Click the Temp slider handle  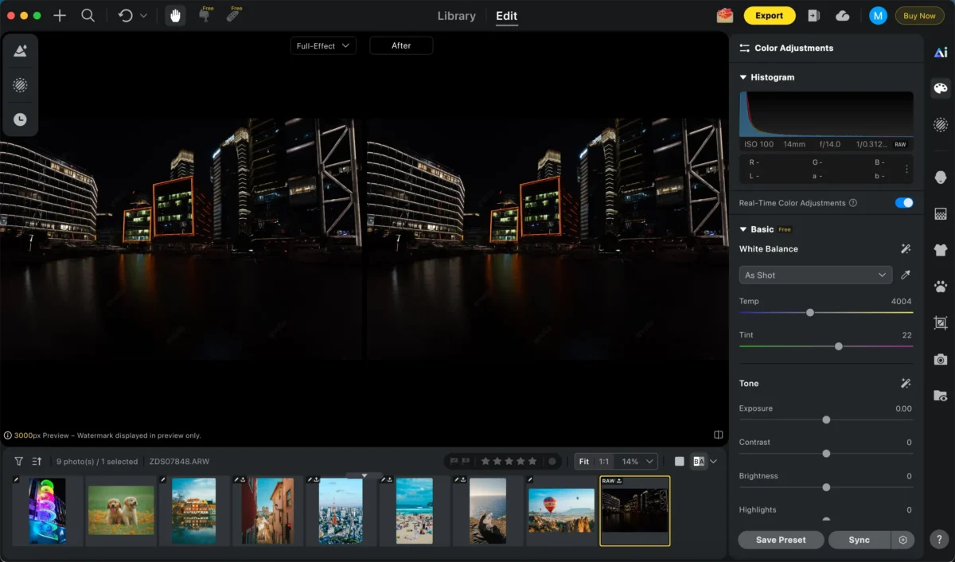click(810, 313)
